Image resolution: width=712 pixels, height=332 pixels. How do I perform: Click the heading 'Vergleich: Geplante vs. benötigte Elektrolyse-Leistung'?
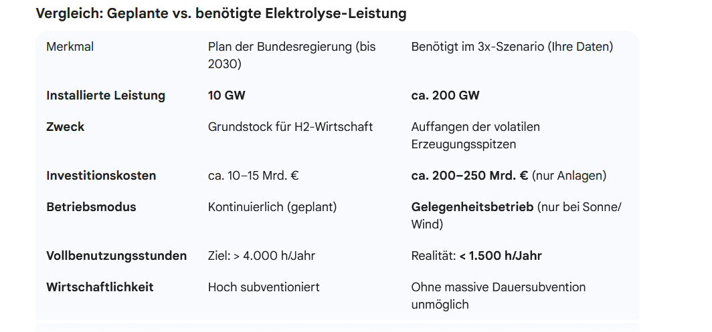pos(221,13)
